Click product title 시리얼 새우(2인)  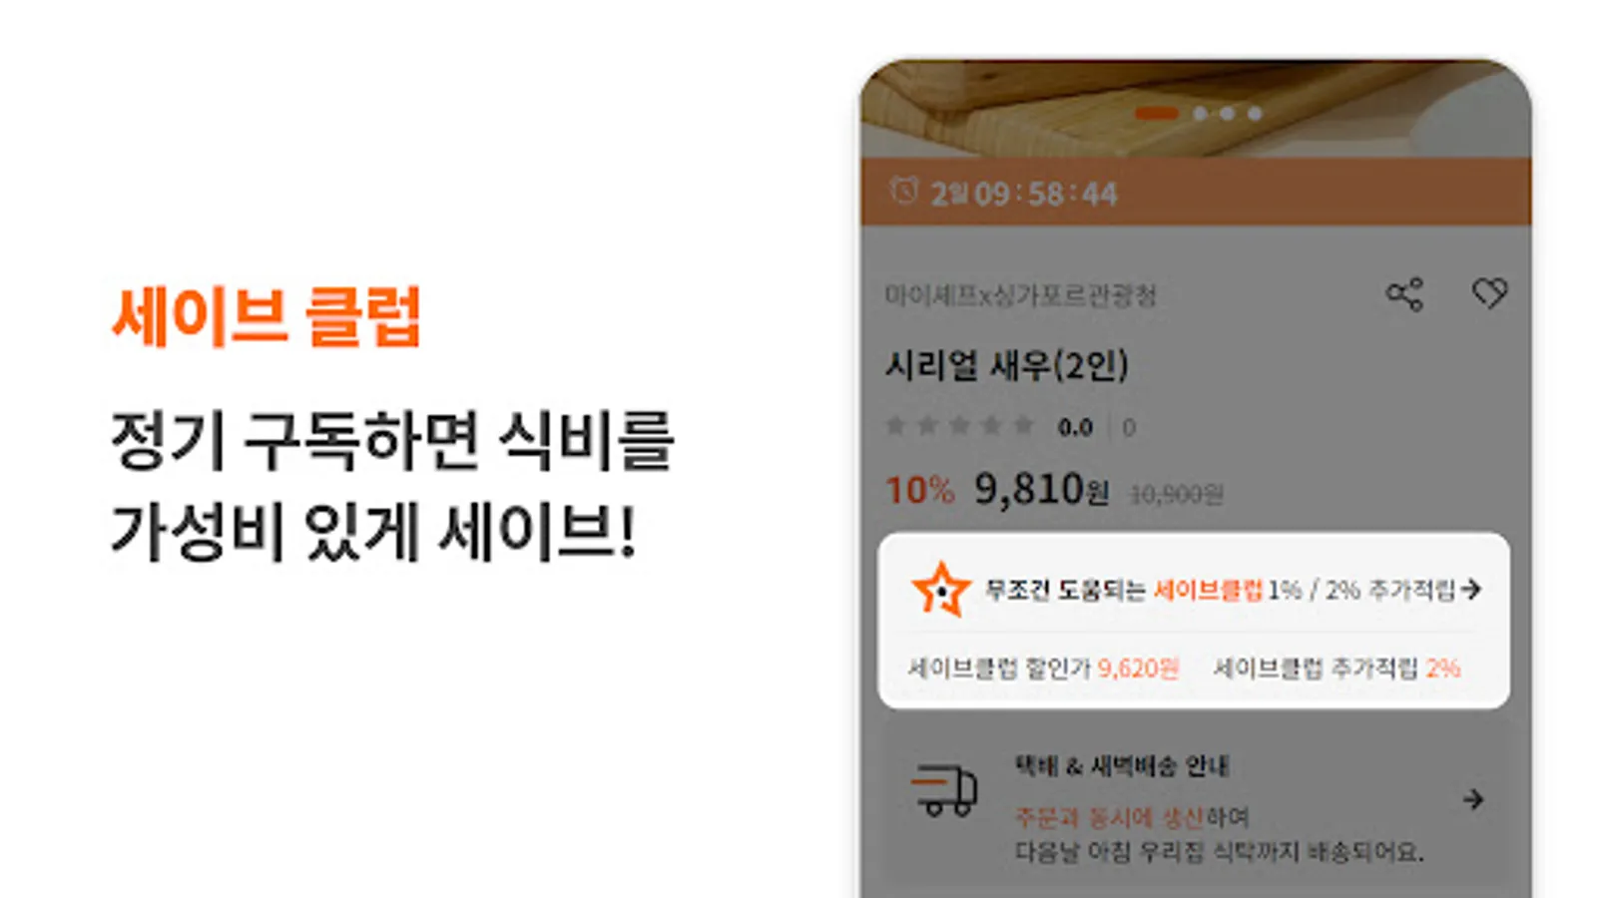click(1006, 365)
